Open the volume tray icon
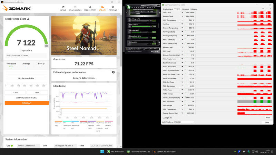The height and width of the screenshot is (155, 276). [x=257, y=152]
